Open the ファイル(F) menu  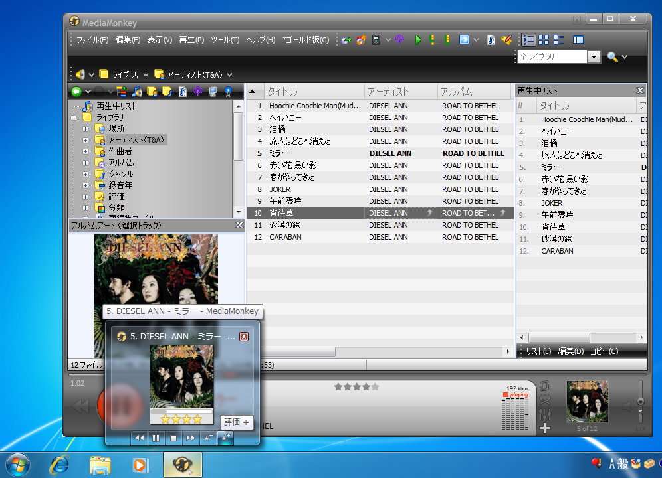click(x=92, y=40)
